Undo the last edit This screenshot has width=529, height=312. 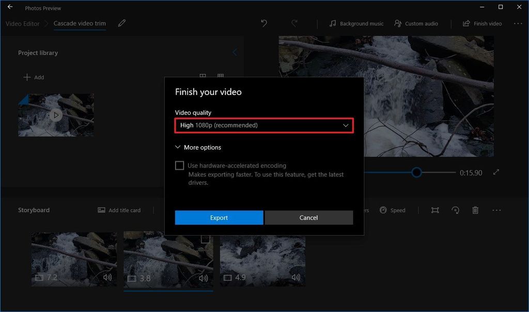click(263, 23)
